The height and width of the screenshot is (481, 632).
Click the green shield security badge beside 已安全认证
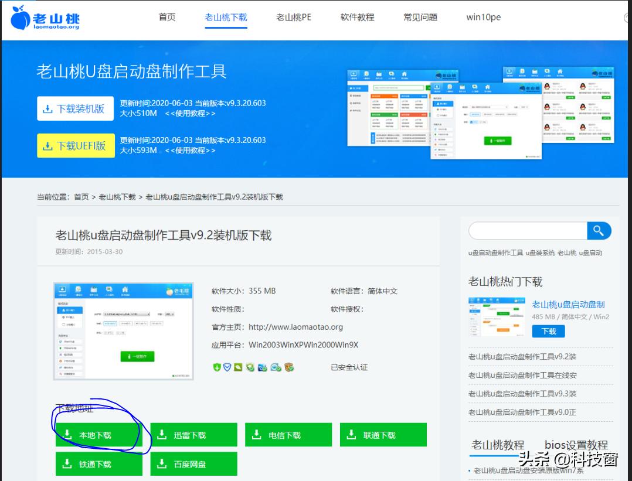tap(216, 368)
